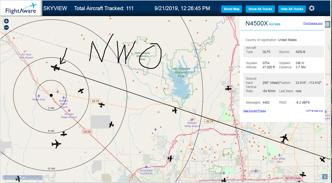Toggle the aircraft table grid icon

pyautogui.click(x=328, y=24)
